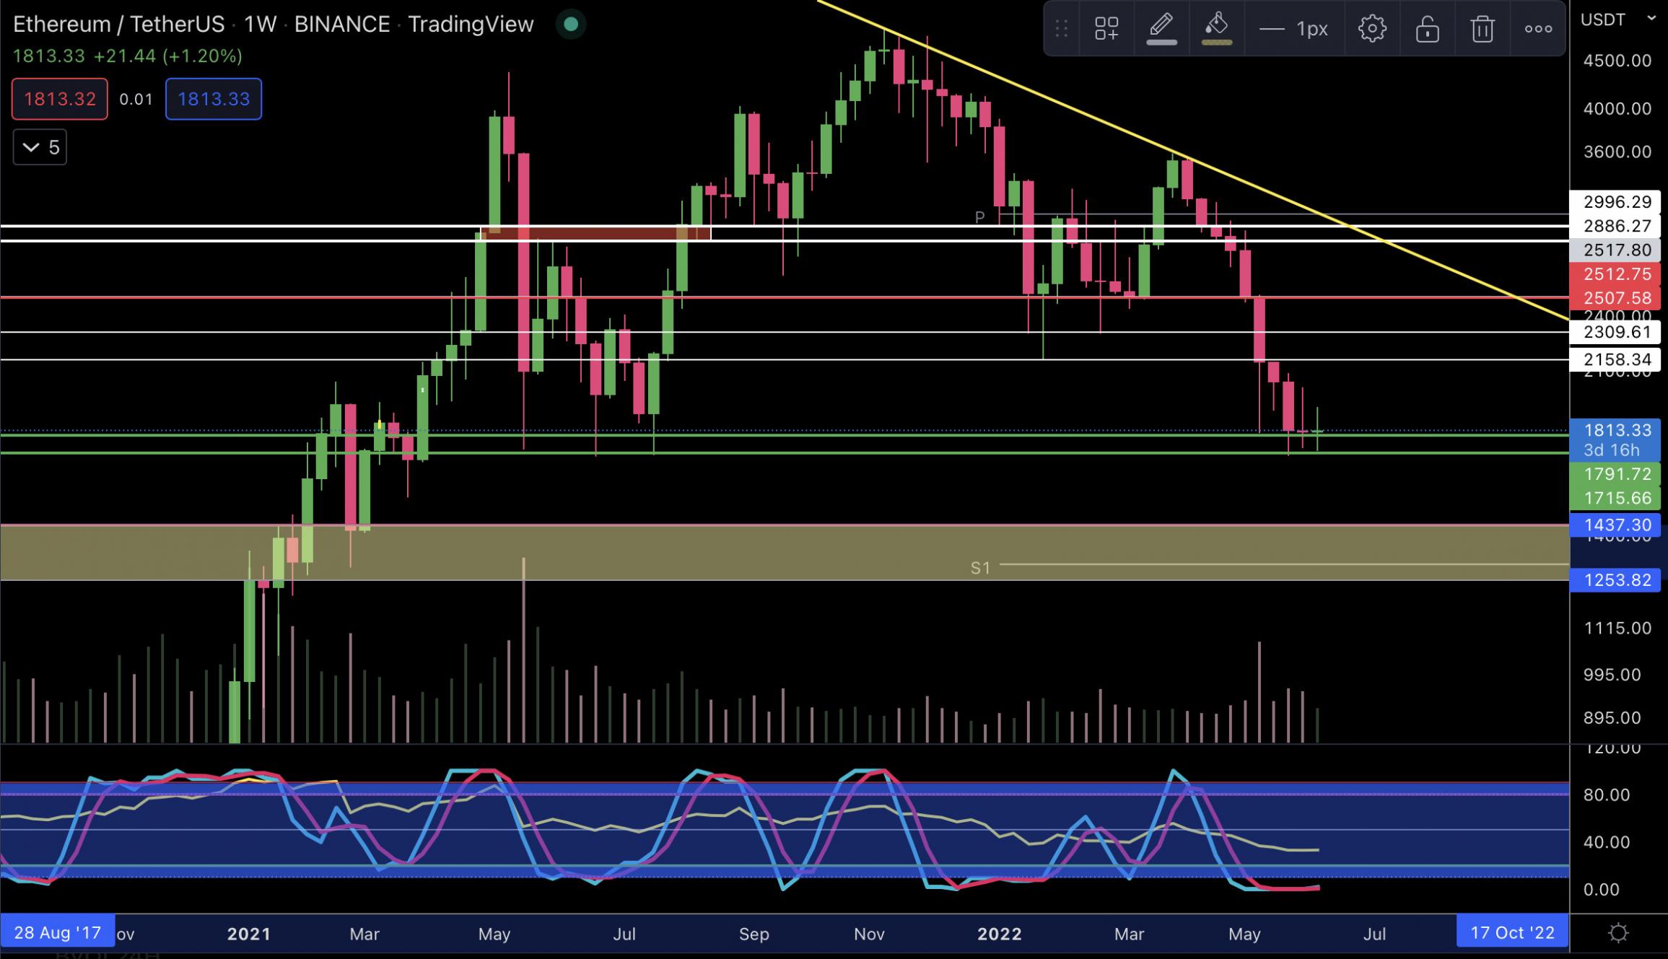Viewport: 1668px width, 959px height.
Task: Select the 17 Oct '22 date label
Action: click(1512, 932)
